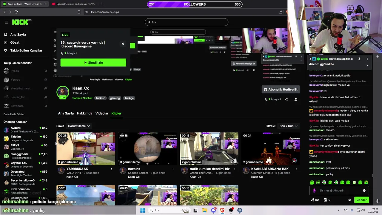Open options for KAAN ABİ ARKANA BAK clip
Viewport: 382px width, 215px height.
pyautogui.click(x=296, y=169)
